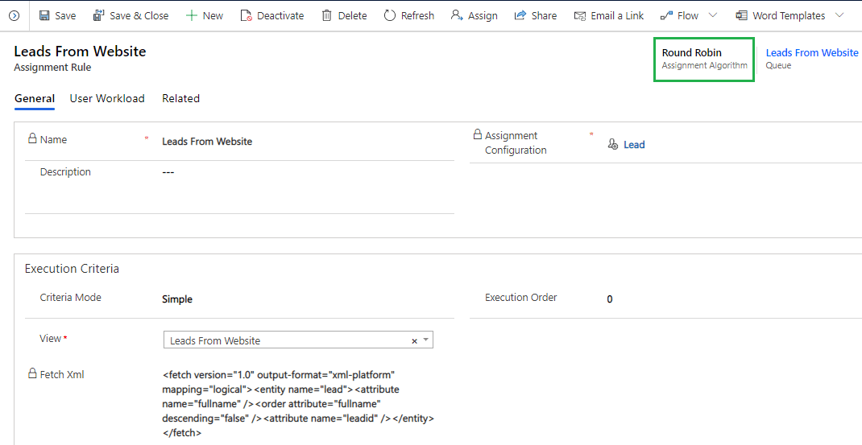Click the Delete trash can icon
Image resolution: width=862 pixels, height=445 pixels.
coord(326,15)
